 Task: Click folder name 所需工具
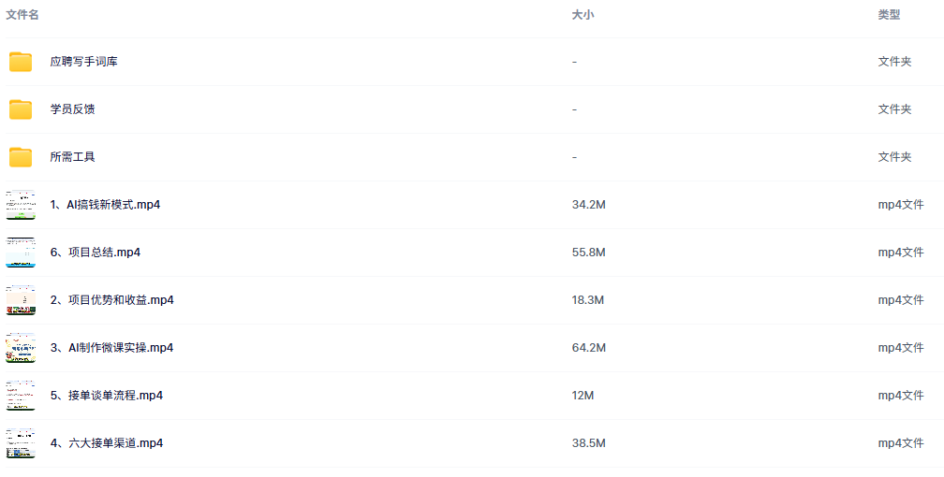point(72,157)
